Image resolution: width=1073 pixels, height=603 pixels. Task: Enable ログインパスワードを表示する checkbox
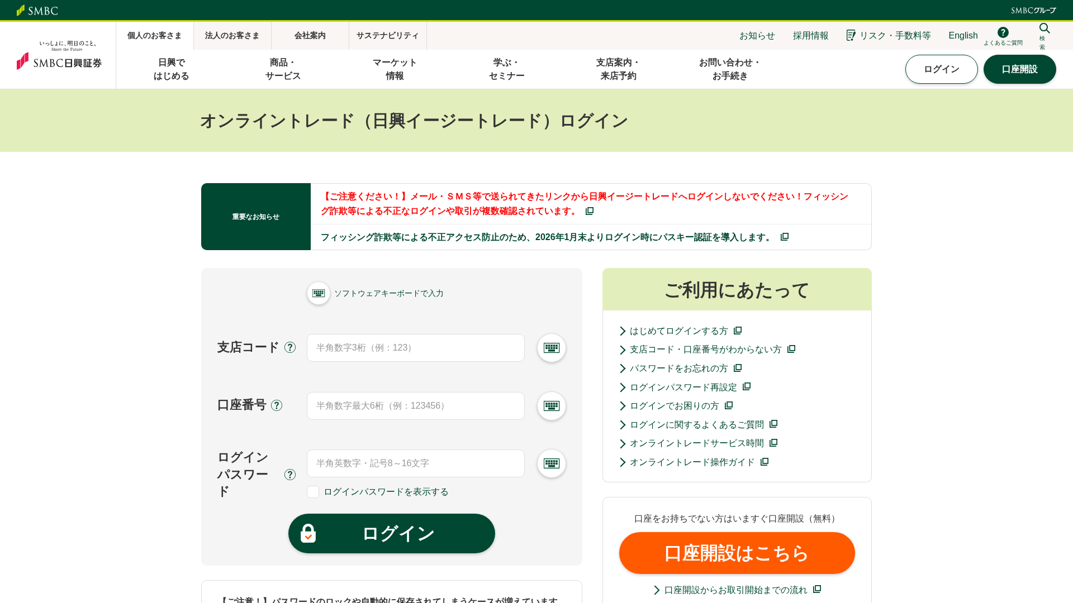(x=313, y=492)
